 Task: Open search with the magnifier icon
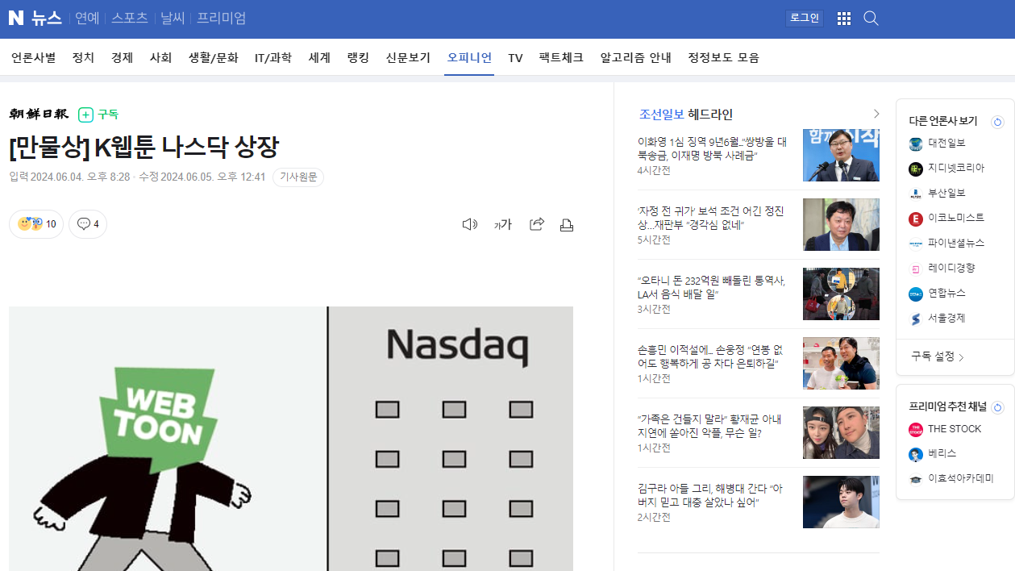[x=871, y=19]
